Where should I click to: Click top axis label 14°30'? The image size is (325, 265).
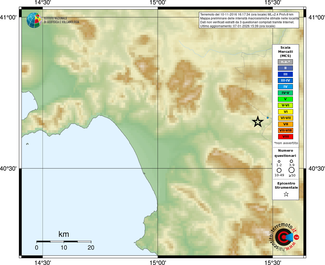click(x=43, y=3)
